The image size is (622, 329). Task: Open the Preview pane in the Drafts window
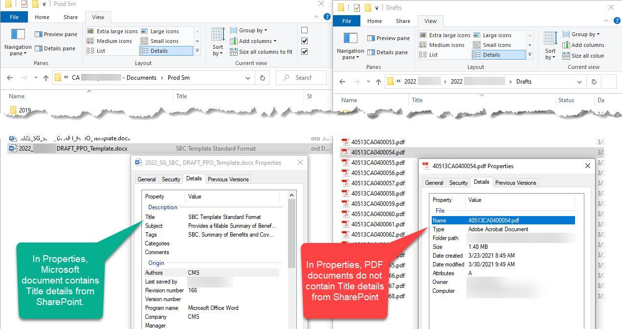point(389,38)
